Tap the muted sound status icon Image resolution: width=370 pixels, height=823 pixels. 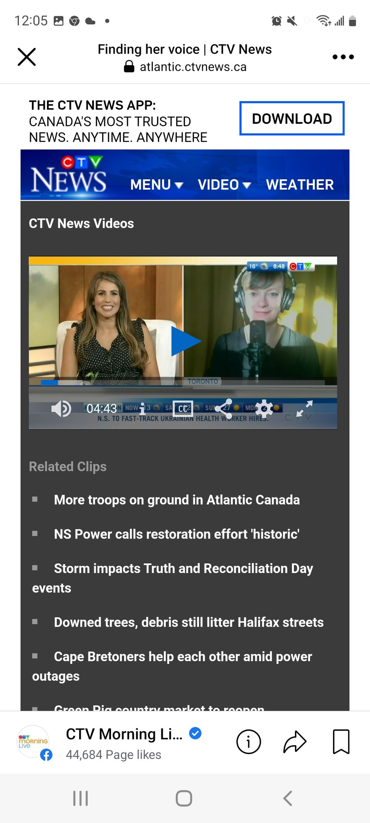[292, 21]
